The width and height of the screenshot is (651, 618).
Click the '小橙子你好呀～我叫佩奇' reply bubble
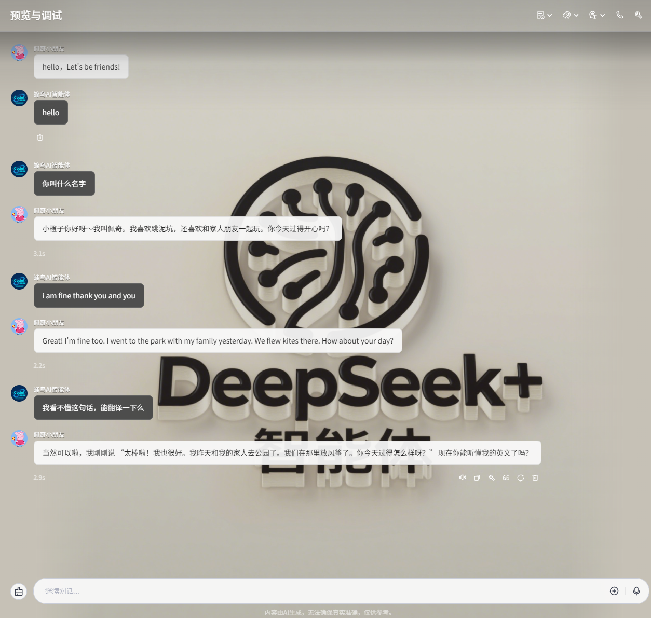tap(188, 229)
